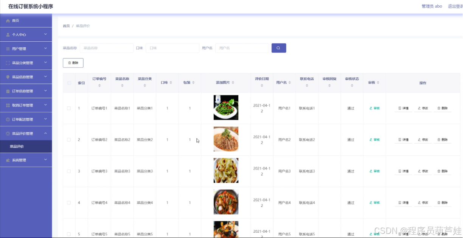
Task: Expand 订单信息管理 menu chevron
Action: pyautogui.click(x=45, y=91)
